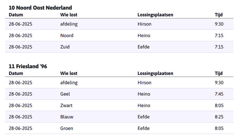236x138 pixels.
Task: Click 'Eefde' in the Groen row
Action: [x=143, y=128]
